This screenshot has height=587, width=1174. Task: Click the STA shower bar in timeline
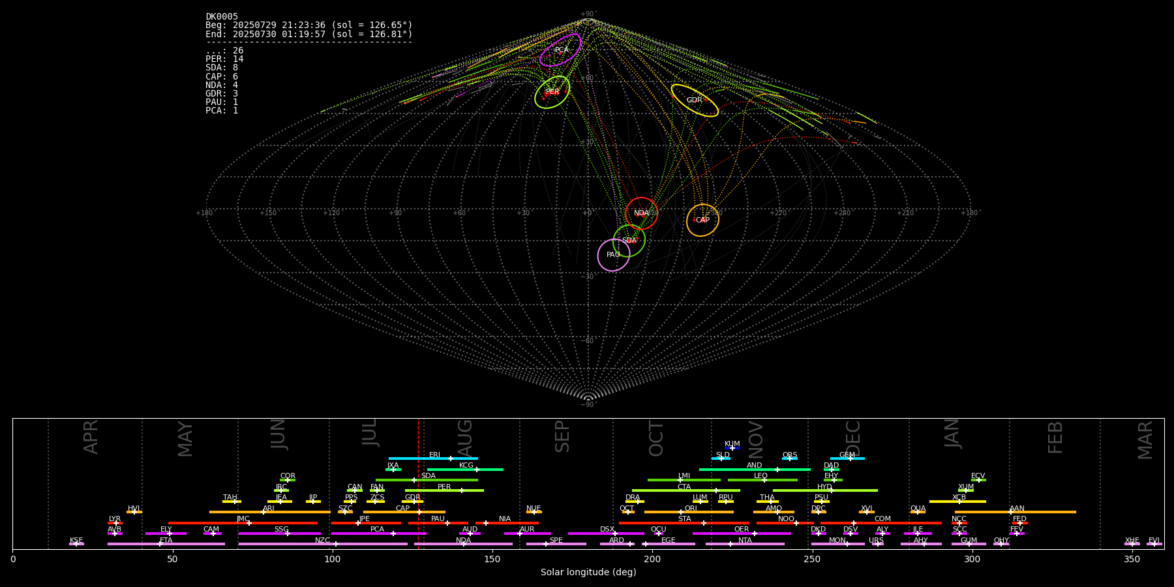(684, 523)
